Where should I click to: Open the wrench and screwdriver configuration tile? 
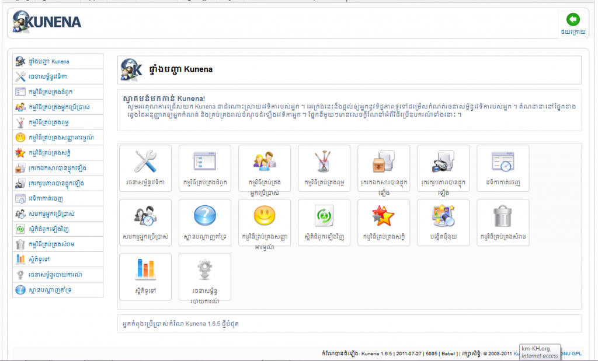(x=145, y=168)
